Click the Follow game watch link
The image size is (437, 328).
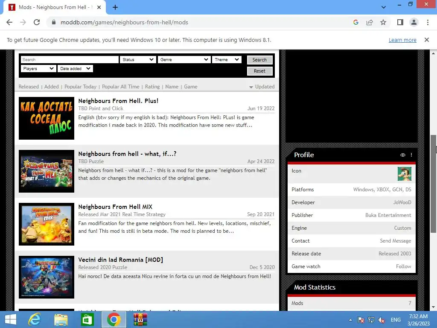(x=404, y=266)
